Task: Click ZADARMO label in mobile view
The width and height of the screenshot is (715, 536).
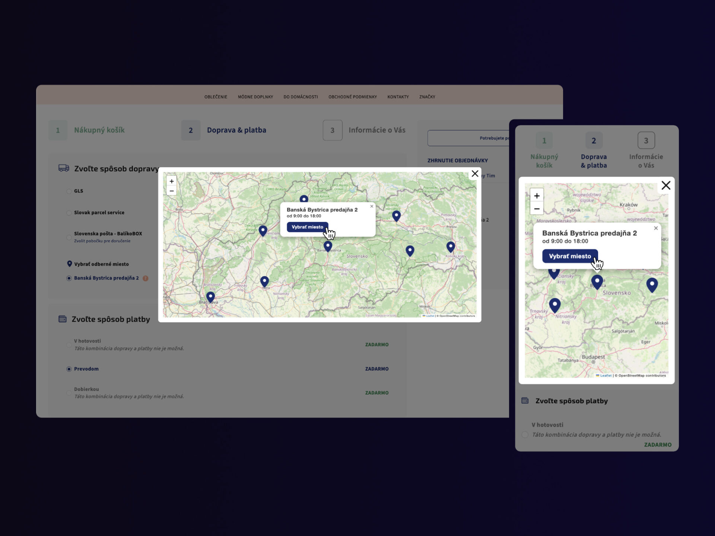Action: [x=658, y=445]
